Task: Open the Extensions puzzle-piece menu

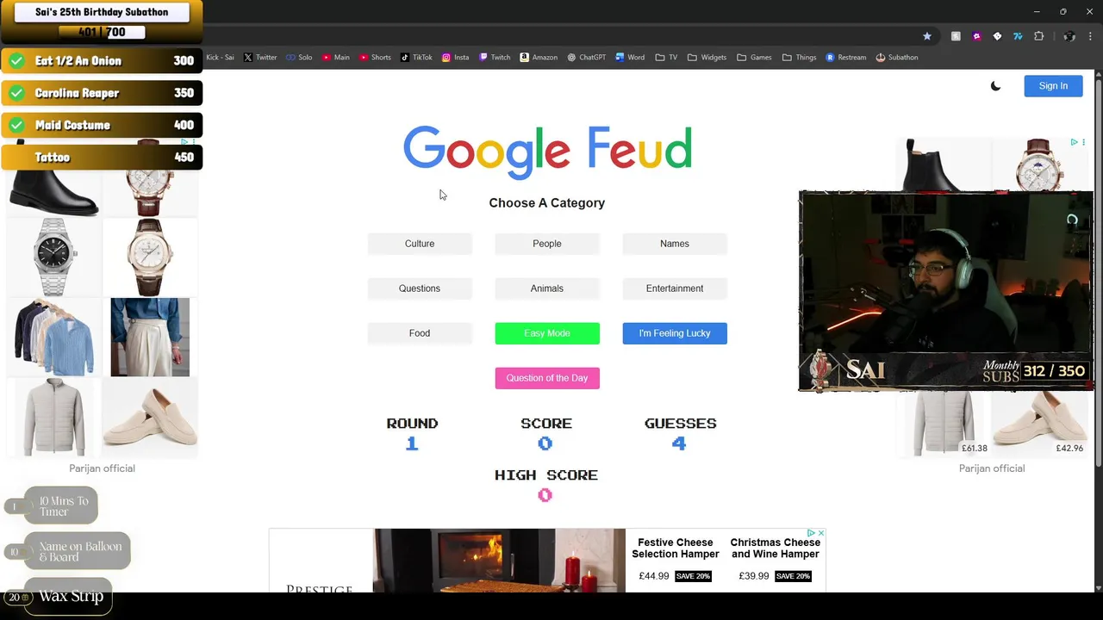Action: (1038, 36)
